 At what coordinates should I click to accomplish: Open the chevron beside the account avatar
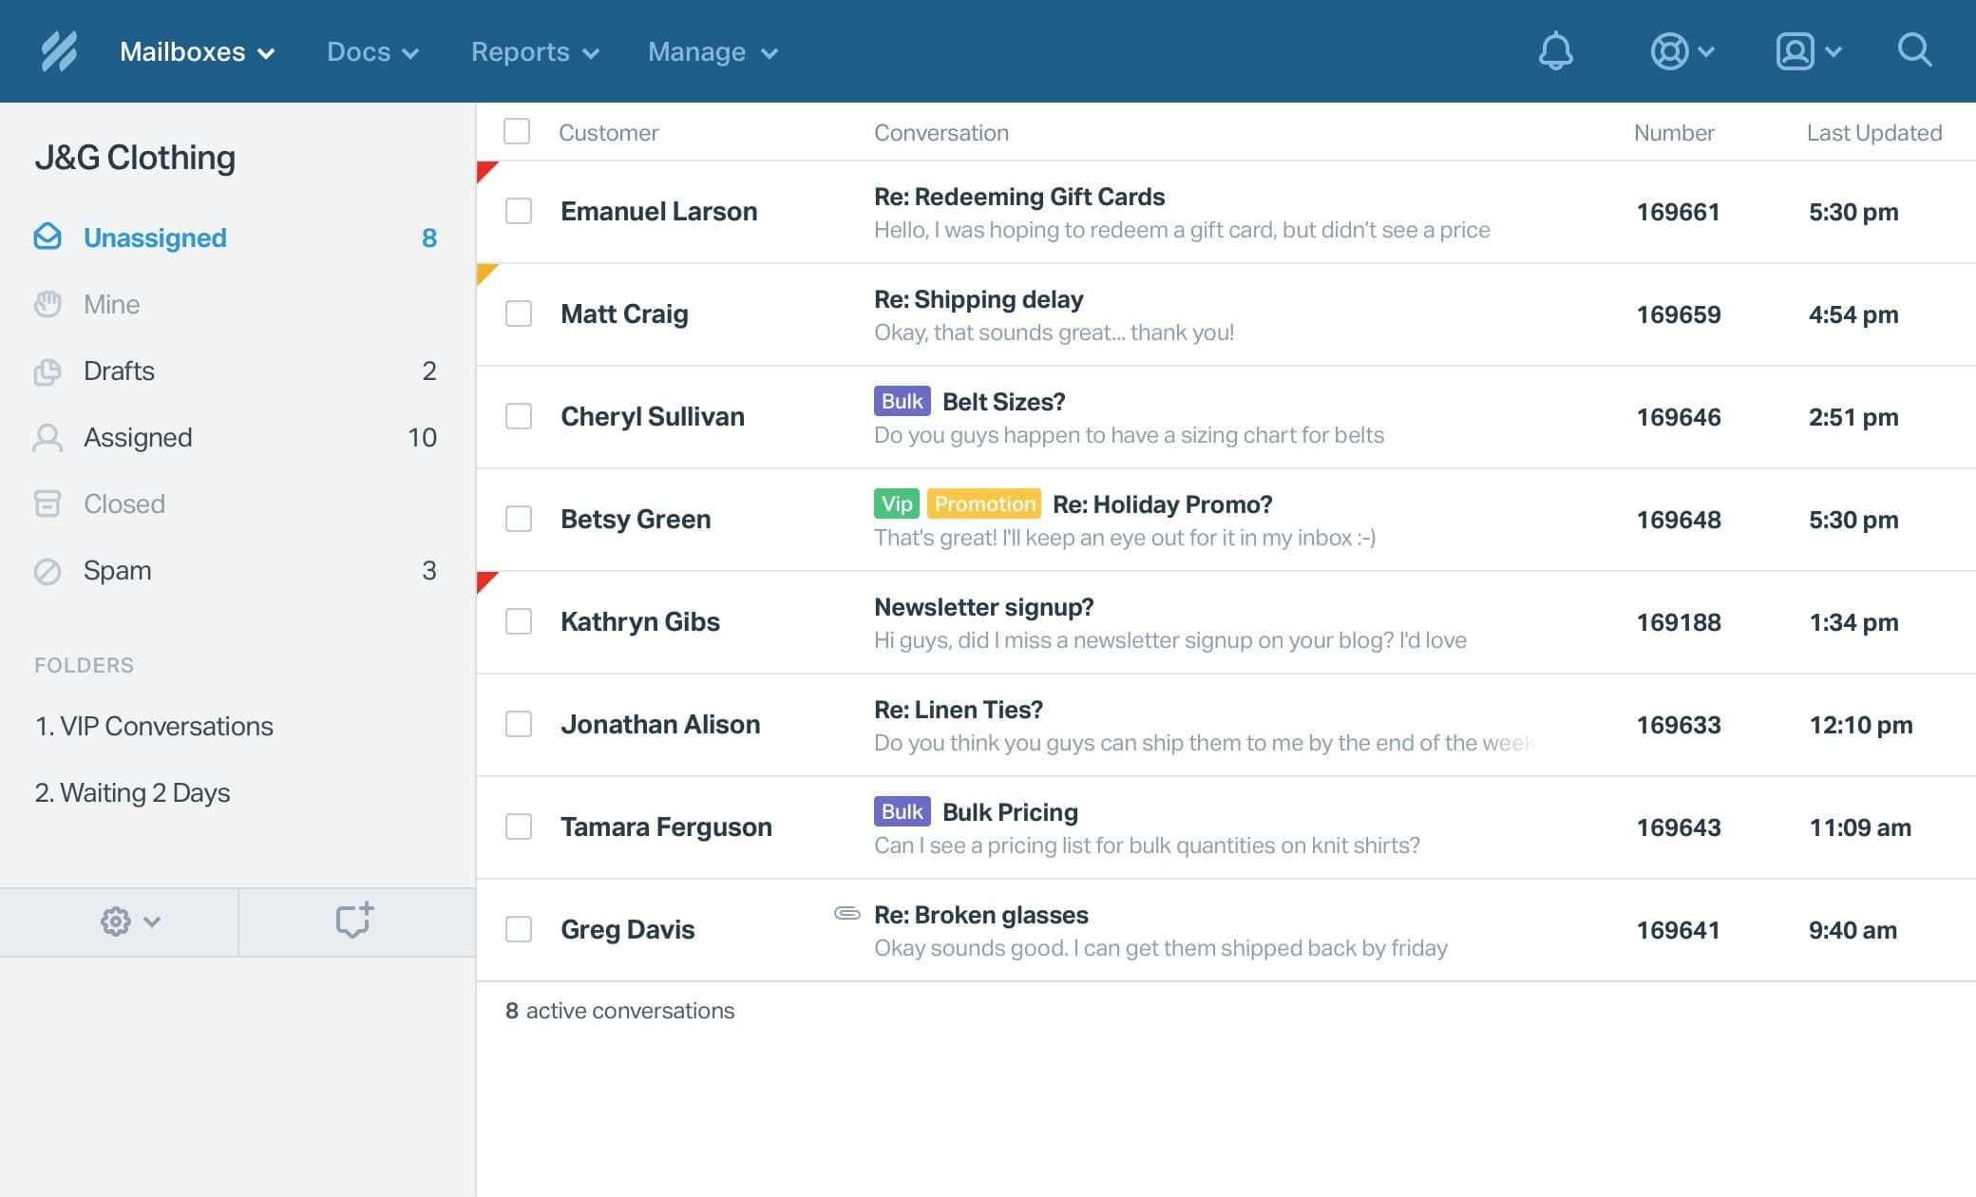[1833, 51]
